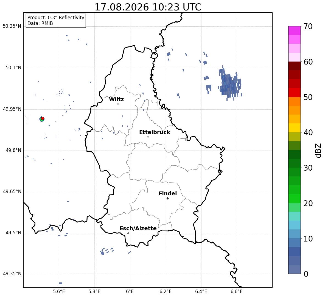The height and width of the screenshot is (297, 325).
Task: Click the 17.08.2026 10:23 UTC title
Action: 148,7
